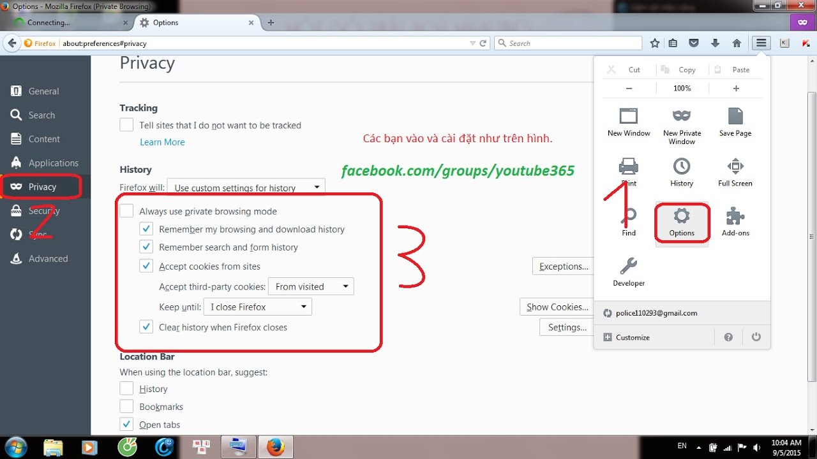Click the Exit power icon in menu
Image resolution: width=817 pixels, height=459 pixels.
click(x=756, y=337)
